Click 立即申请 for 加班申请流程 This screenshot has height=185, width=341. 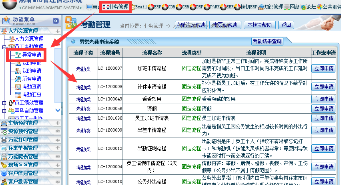point(323,68)
